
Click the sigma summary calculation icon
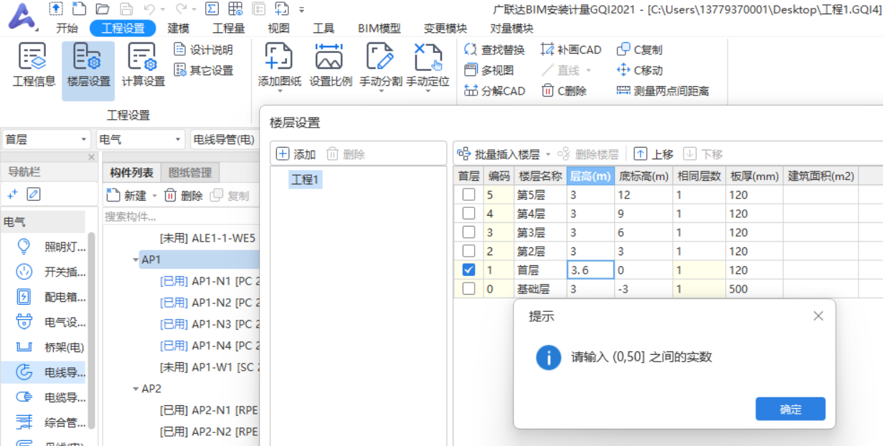point(212,9)
